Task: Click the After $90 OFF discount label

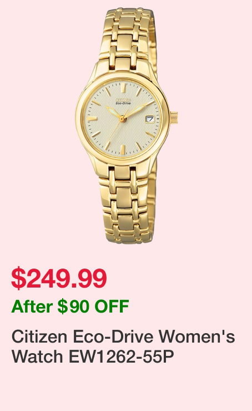Action: 70,306
